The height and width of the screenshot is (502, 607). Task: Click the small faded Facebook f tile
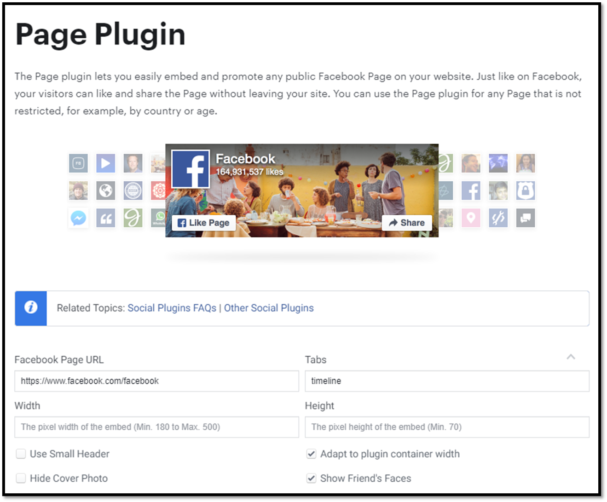(x=471, y=190)
